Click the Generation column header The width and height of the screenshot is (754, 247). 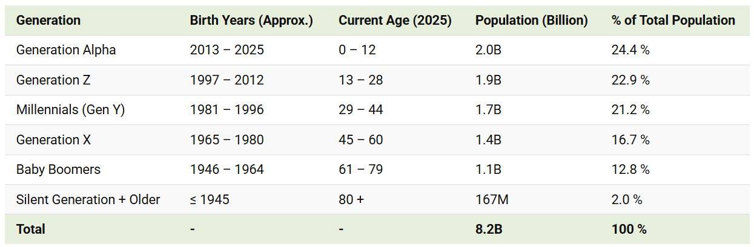coord(48,21)
